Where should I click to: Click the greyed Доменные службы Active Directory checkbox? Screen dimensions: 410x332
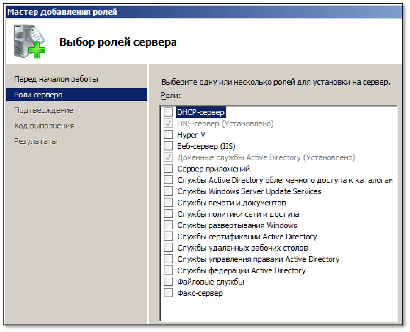[x=168, y=157]
